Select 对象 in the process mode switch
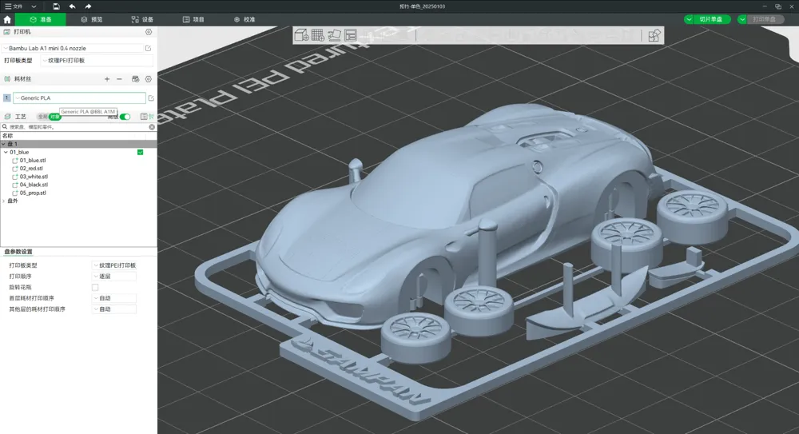 coord(54,117)
